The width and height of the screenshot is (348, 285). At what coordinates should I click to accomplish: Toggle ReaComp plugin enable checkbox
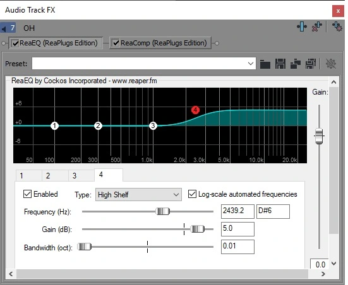(116, 43)
